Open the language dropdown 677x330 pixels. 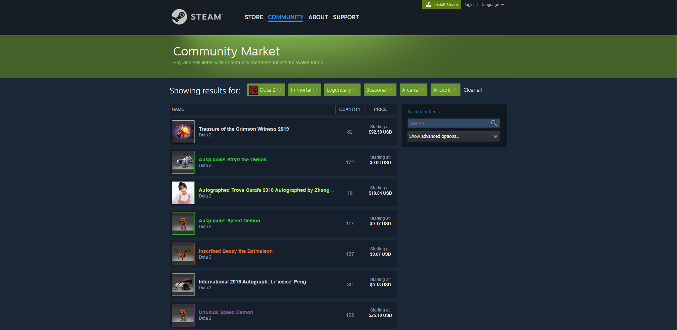[x=493, y=5]
